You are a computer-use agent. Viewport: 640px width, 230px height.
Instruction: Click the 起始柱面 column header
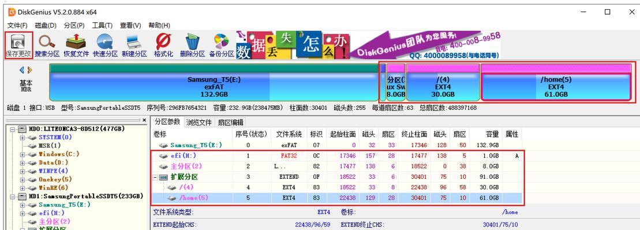(343, 134)
